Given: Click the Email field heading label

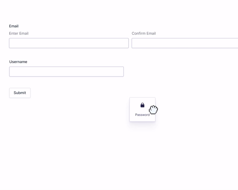Looking at the screenshot, I should pos(14,26).
